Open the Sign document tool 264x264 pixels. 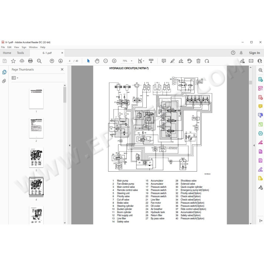point(181,61)
